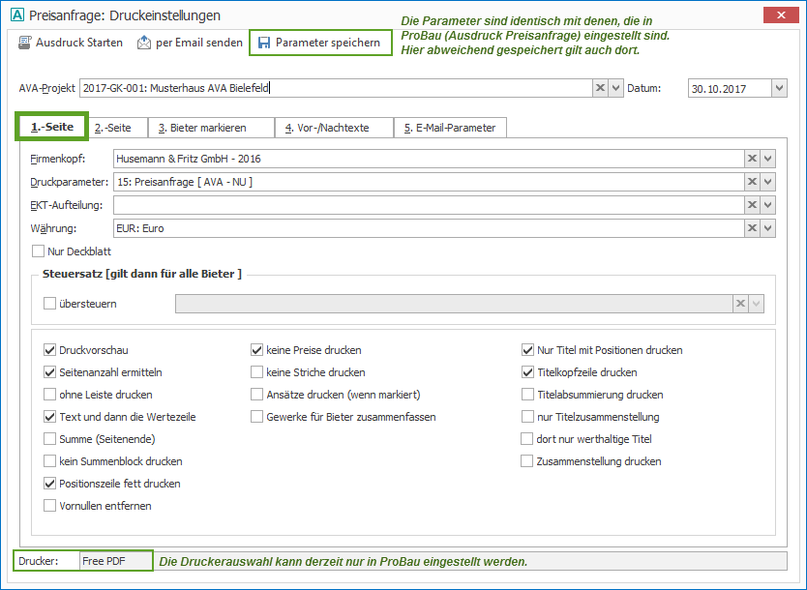This screenshot has height=590, width=807.
Task: Expand the Währung dropdown arrow
Action: pyautogui.click(x=767, y=228)
